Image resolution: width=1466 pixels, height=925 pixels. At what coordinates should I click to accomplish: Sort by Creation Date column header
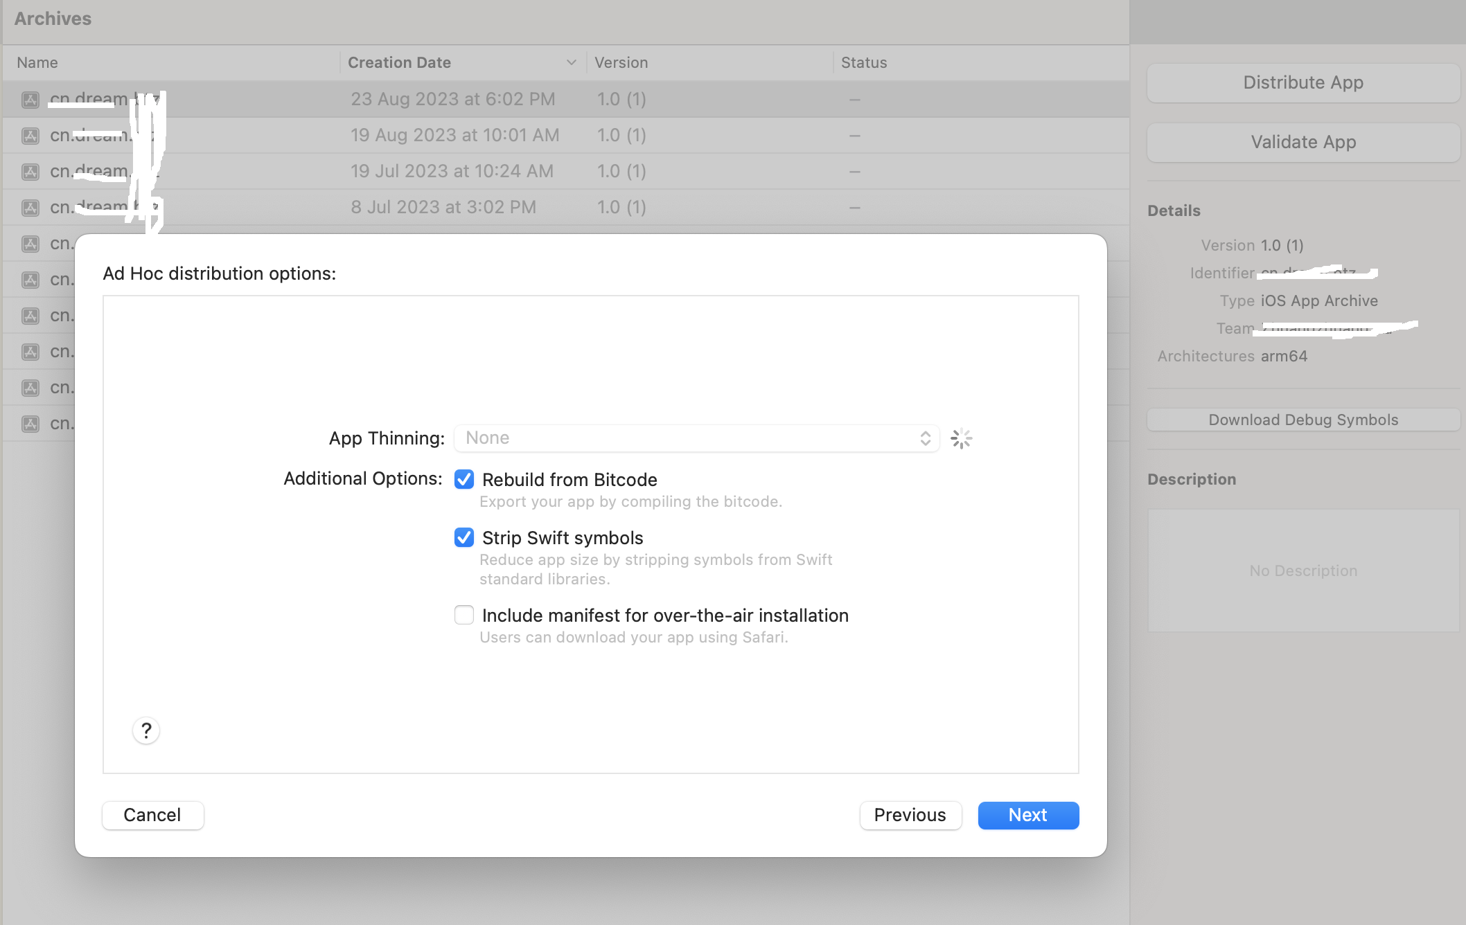click(x=399, y=62)
